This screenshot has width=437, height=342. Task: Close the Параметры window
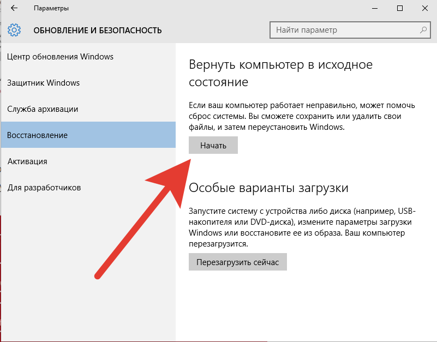425,8
